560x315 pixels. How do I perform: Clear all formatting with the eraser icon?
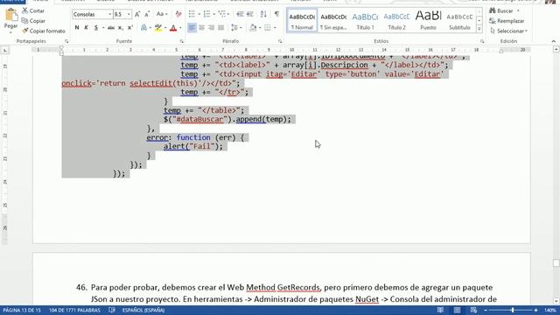pyautogui.click(x=178, y=14)
